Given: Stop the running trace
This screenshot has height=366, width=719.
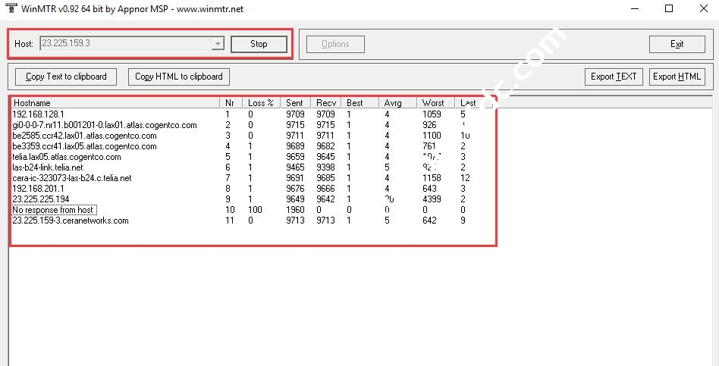Looking at the screenshot, I should 259,44.
